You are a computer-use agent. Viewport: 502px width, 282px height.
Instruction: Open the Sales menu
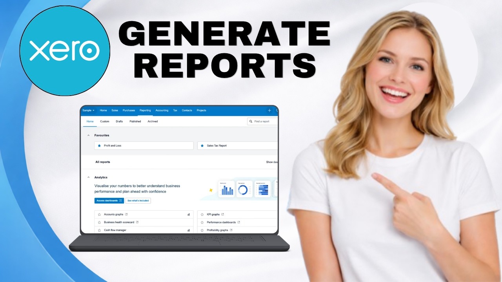click(x=115, y=110)
